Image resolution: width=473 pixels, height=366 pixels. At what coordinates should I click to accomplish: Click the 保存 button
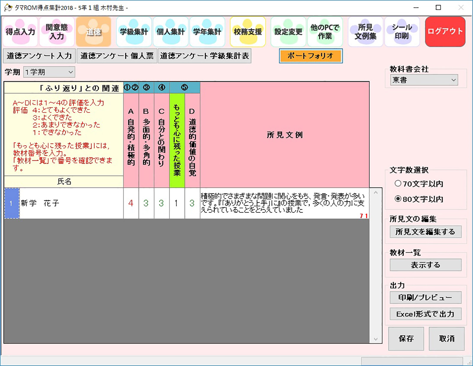[x=406, y=339]
